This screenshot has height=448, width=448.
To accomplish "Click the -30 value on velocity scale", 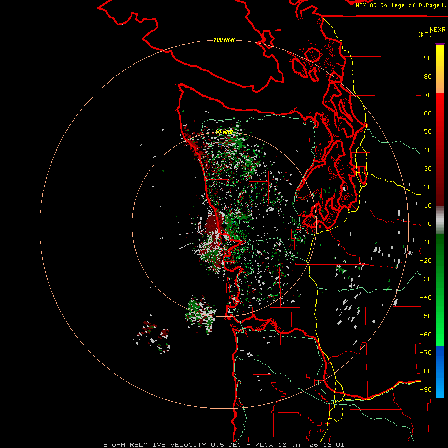I will click(x=426, y=279).
